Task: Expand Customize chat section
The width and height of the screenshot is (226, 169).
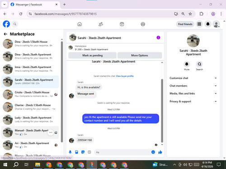Action: click(x=193, y=78)
